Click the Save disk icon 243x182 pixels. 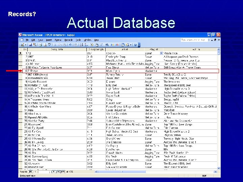tap(30, 45)
